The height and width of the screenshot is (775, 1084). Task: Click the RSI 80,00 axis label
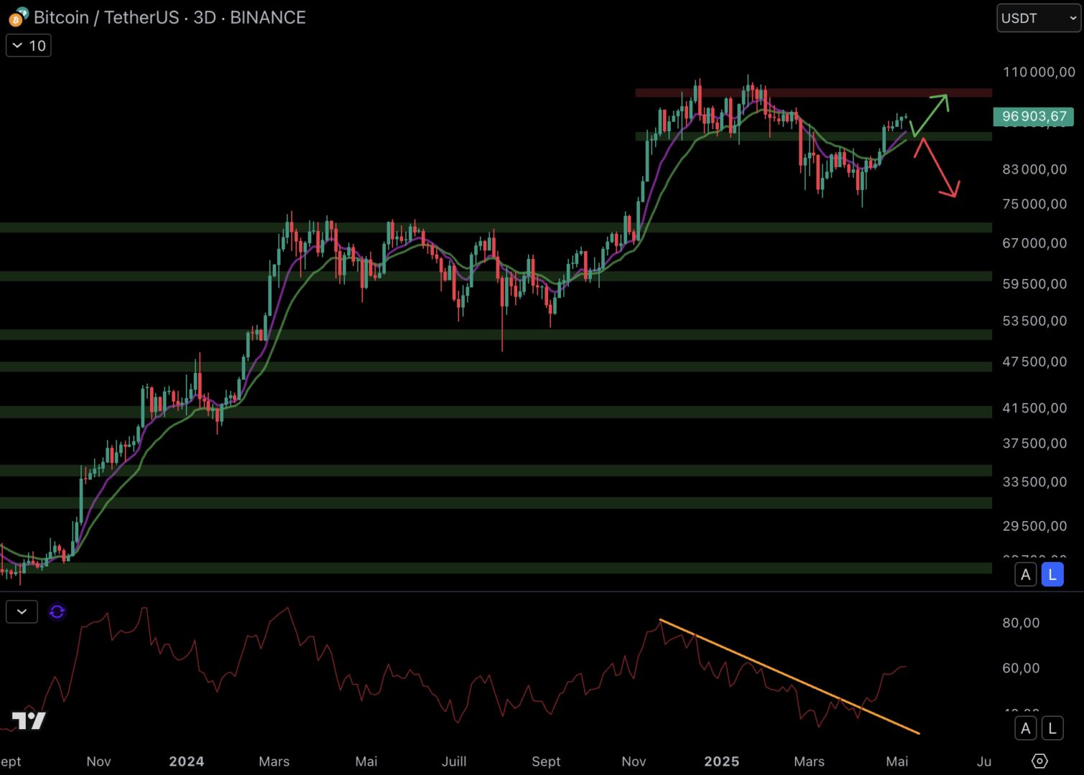pyautogui.click(x=1021, y=623)
